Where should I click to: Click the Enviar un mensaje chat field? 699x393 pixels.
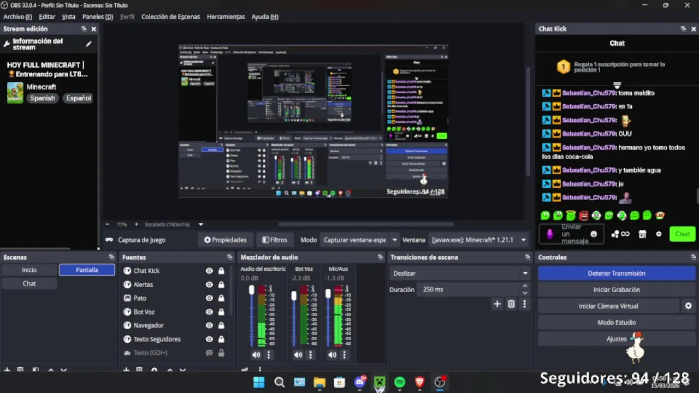[572, 234]
